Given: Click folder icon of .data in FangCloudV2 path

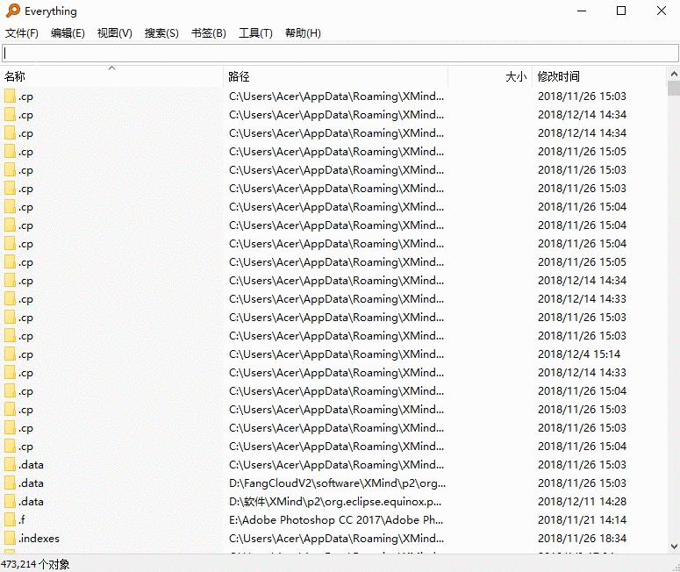Looking at the screenshot, I should [x=11, y=483].
